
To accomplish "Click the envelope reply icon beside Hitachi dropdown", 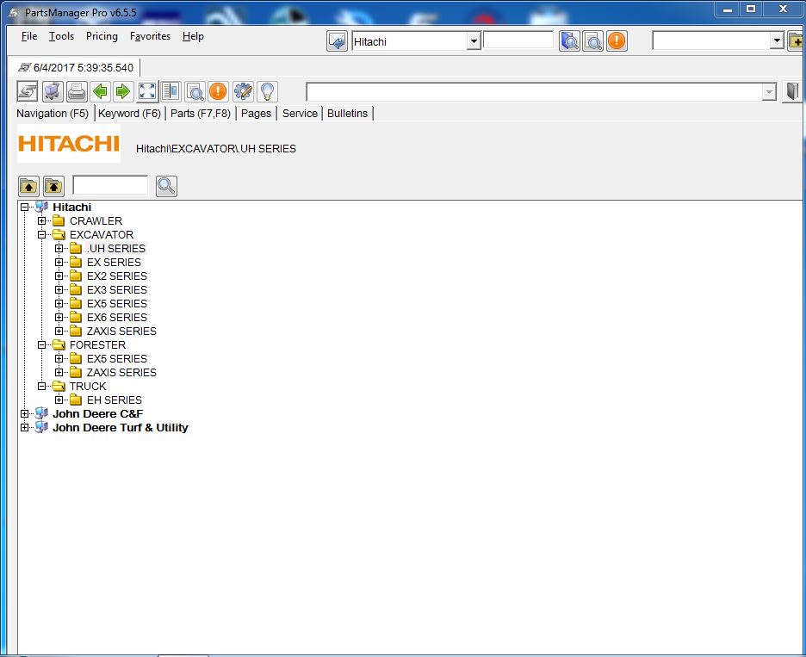I will 338,40.
